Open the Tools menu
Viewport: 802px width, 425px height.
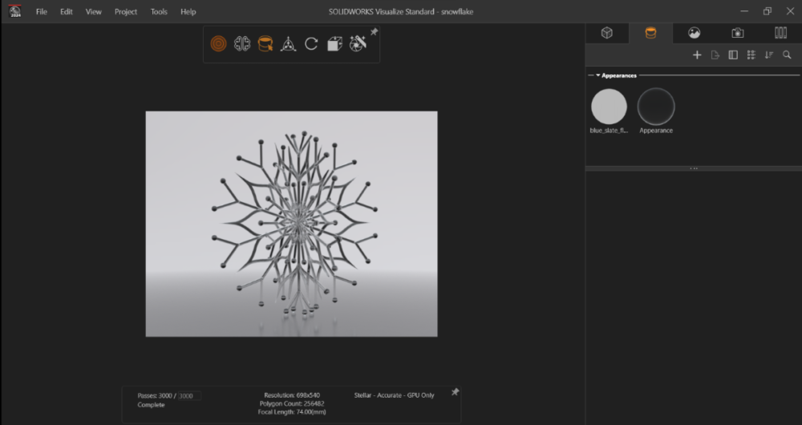159,12
